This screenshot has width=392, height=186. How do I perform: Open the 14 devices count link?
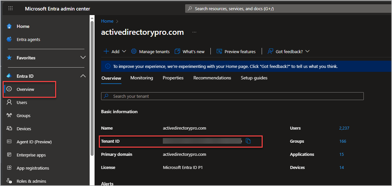[x=341, y=168]
